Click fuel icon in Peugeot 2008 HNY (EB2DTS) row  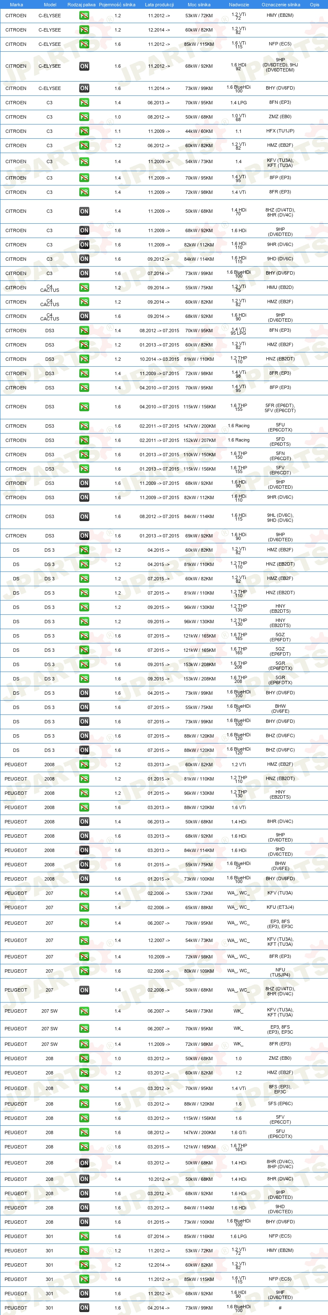(x=84, y=793)
